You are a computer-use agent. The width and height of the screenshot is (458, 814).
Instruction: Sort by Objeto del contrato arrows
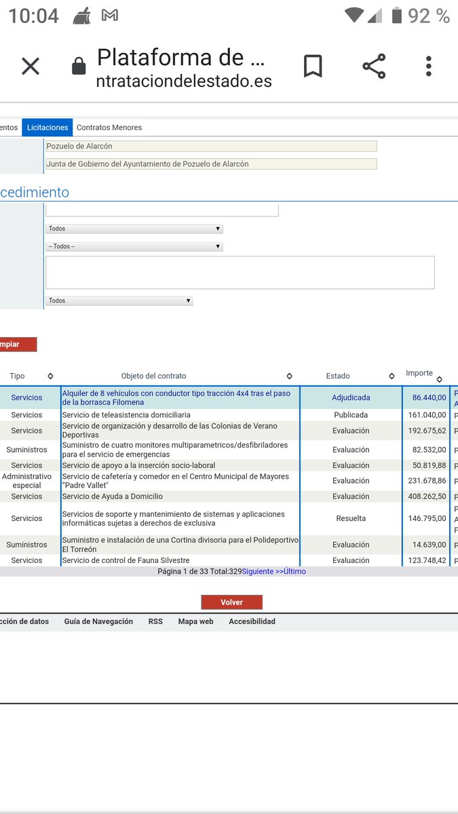click(x=289, y=376)
